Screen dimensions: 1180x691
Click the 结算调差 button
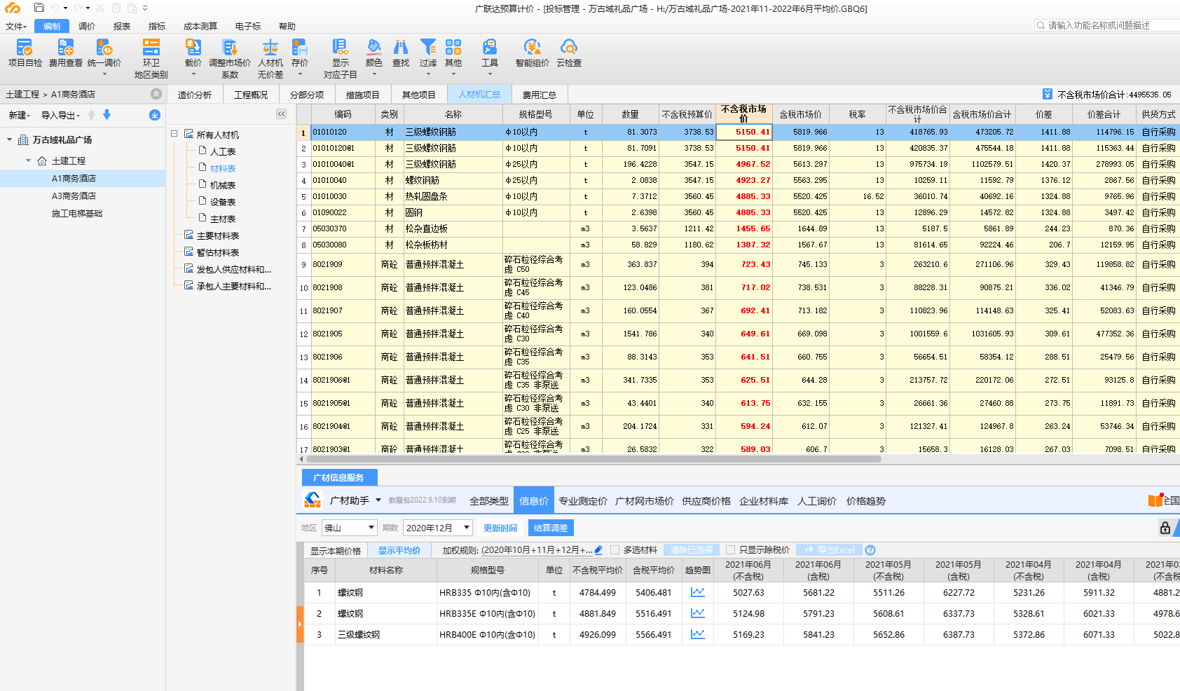point(551,528)
